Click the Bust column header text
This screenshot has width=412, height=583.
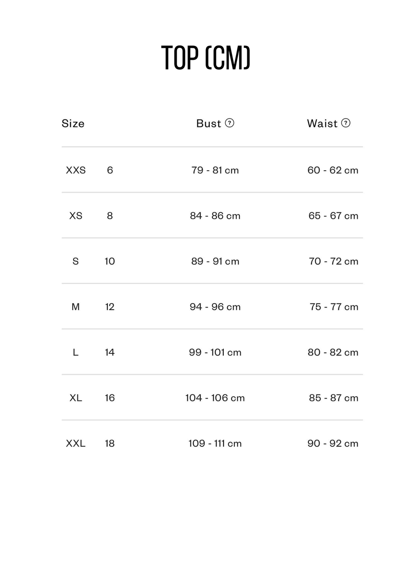coord(208,123)
